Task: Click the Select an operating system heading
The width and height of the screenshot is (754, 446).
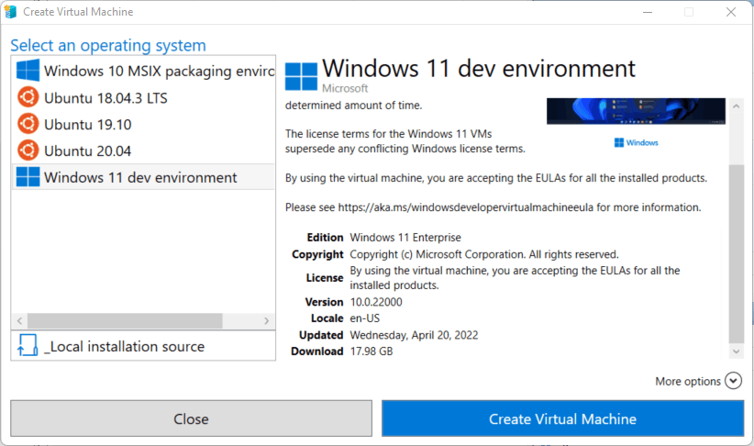Action: (x=108, y=45)
